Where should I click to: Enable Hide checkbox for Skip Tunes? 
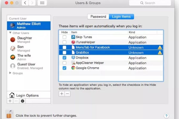click(x=64, y=37)
